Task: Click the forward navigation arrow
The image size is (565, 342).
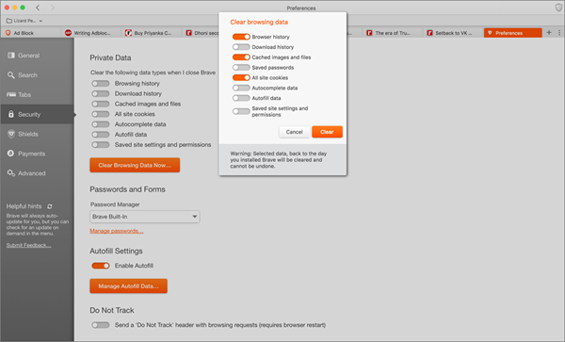Action: [53, 8]
